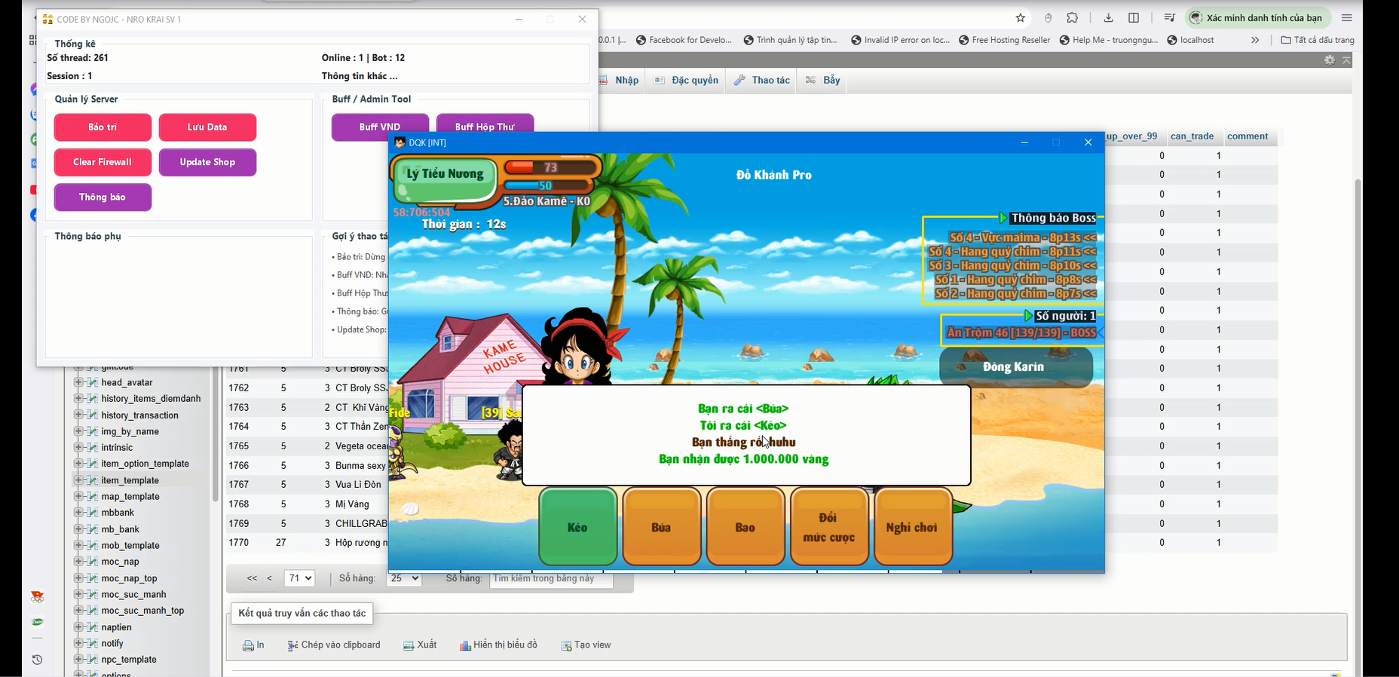Image resolution: width=1399 pixels, height=677 pixels.
Task: Click the mouse-shaped icon beside the bookmark star
Action: click(x=1048, y=18)
